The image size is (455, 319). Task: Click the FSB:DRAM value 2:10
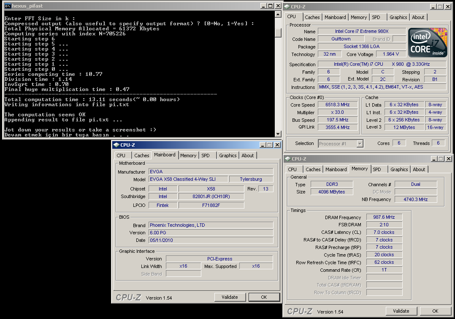pos(384,225)
